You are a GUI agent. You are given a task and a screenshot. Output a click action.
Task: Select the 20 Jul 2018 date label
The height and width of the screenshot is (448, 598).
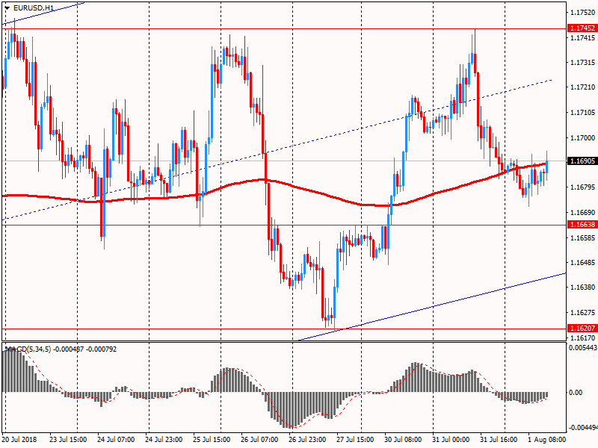tap(19, 439)
